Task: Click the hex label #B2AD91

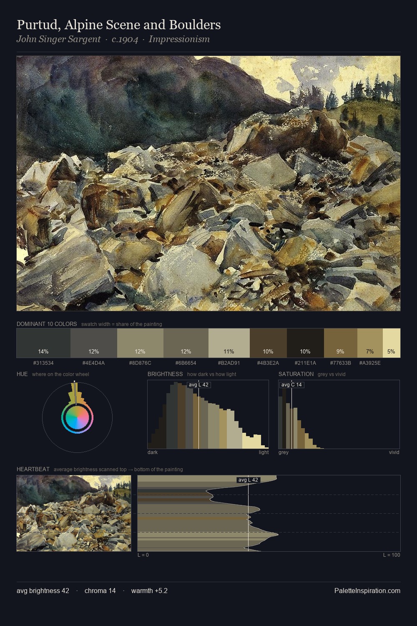Action: click(x=229, y=363)
